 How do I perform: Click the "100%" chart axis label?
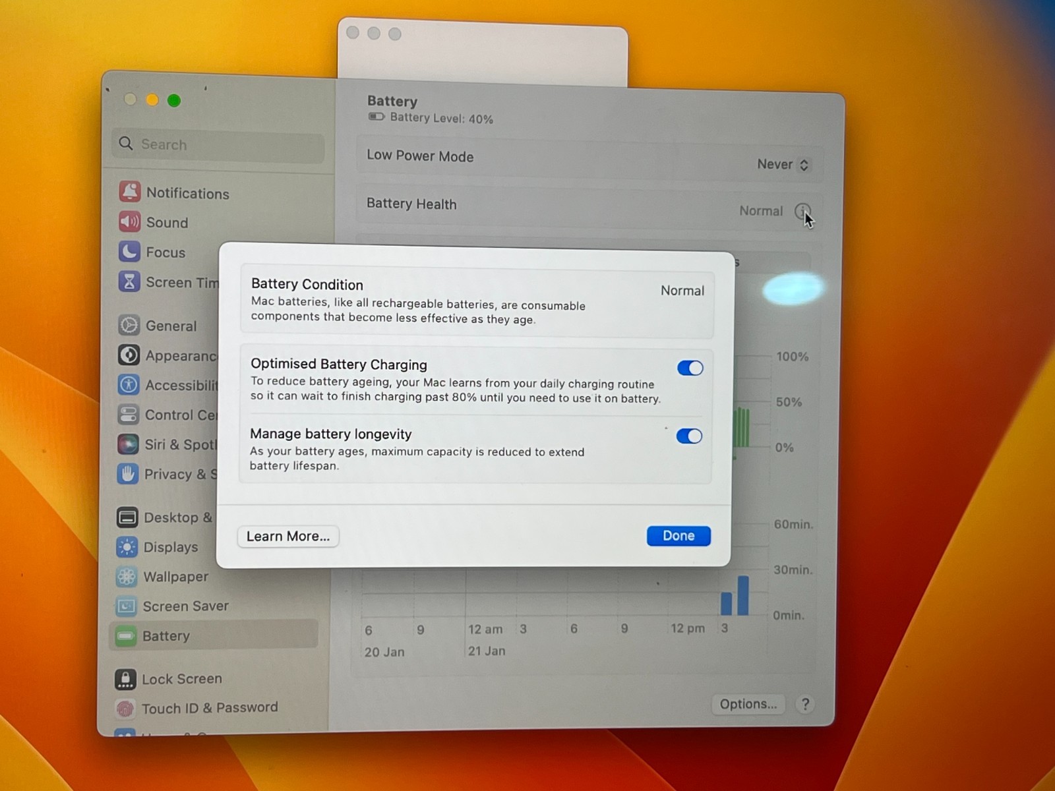(792, 357)
